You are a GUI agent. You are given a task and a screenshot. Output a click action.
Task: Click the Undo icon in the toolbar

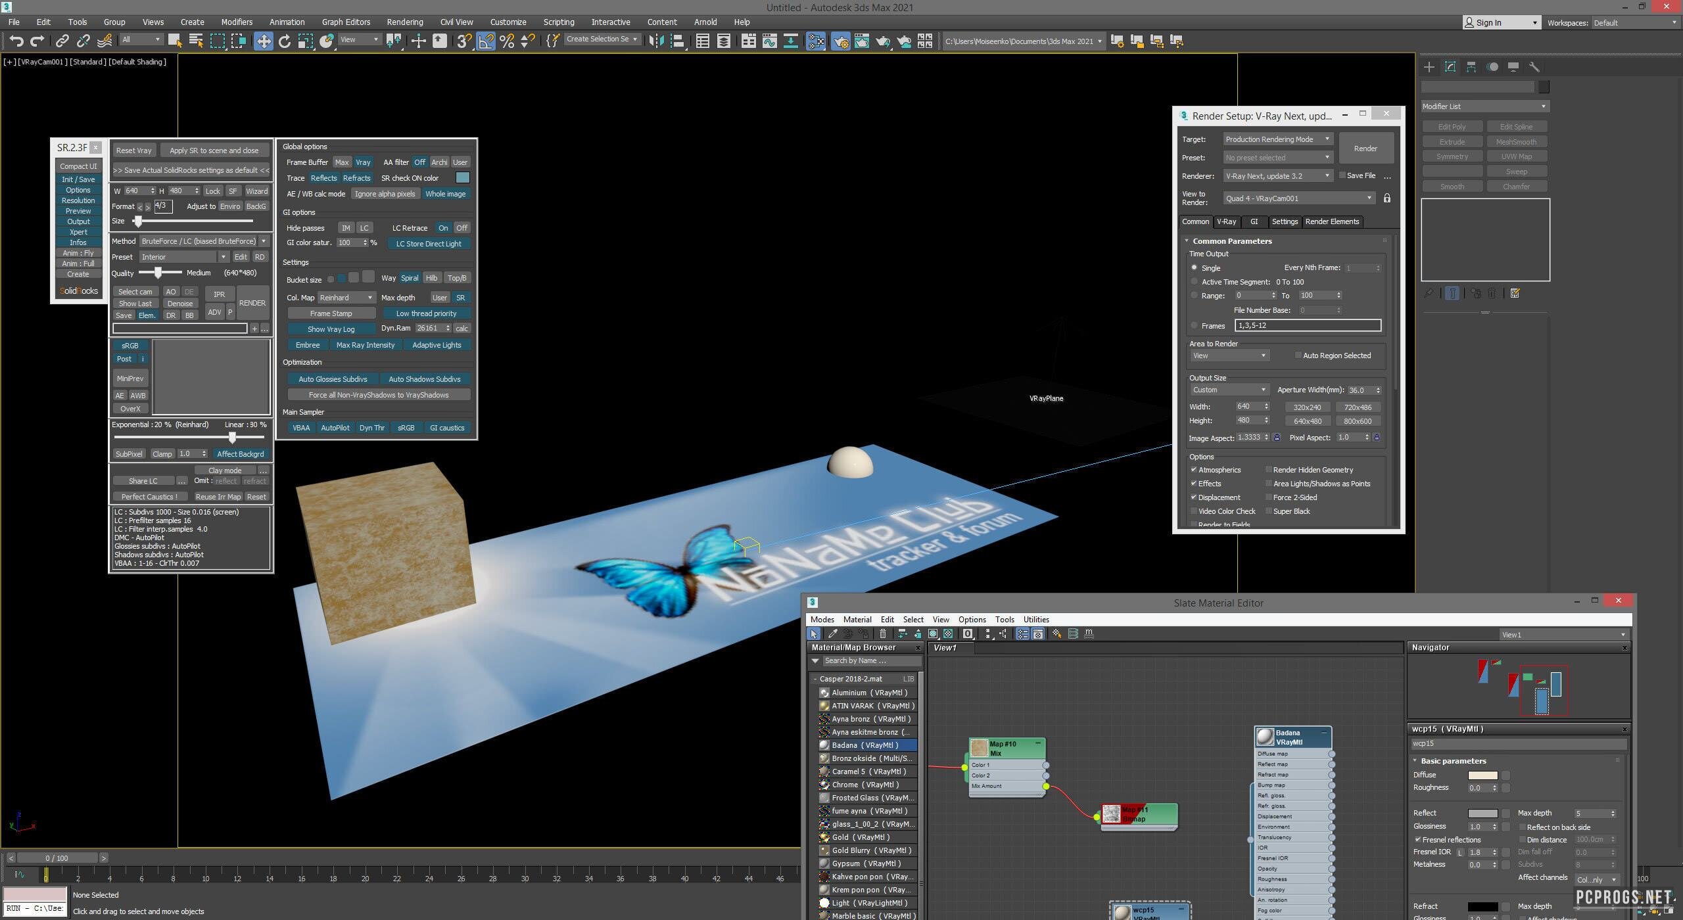click(16, 41)
